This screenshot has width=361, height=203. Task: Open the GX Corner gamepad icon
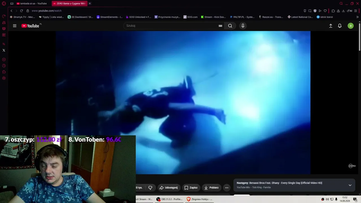click(x=12, y=4)
